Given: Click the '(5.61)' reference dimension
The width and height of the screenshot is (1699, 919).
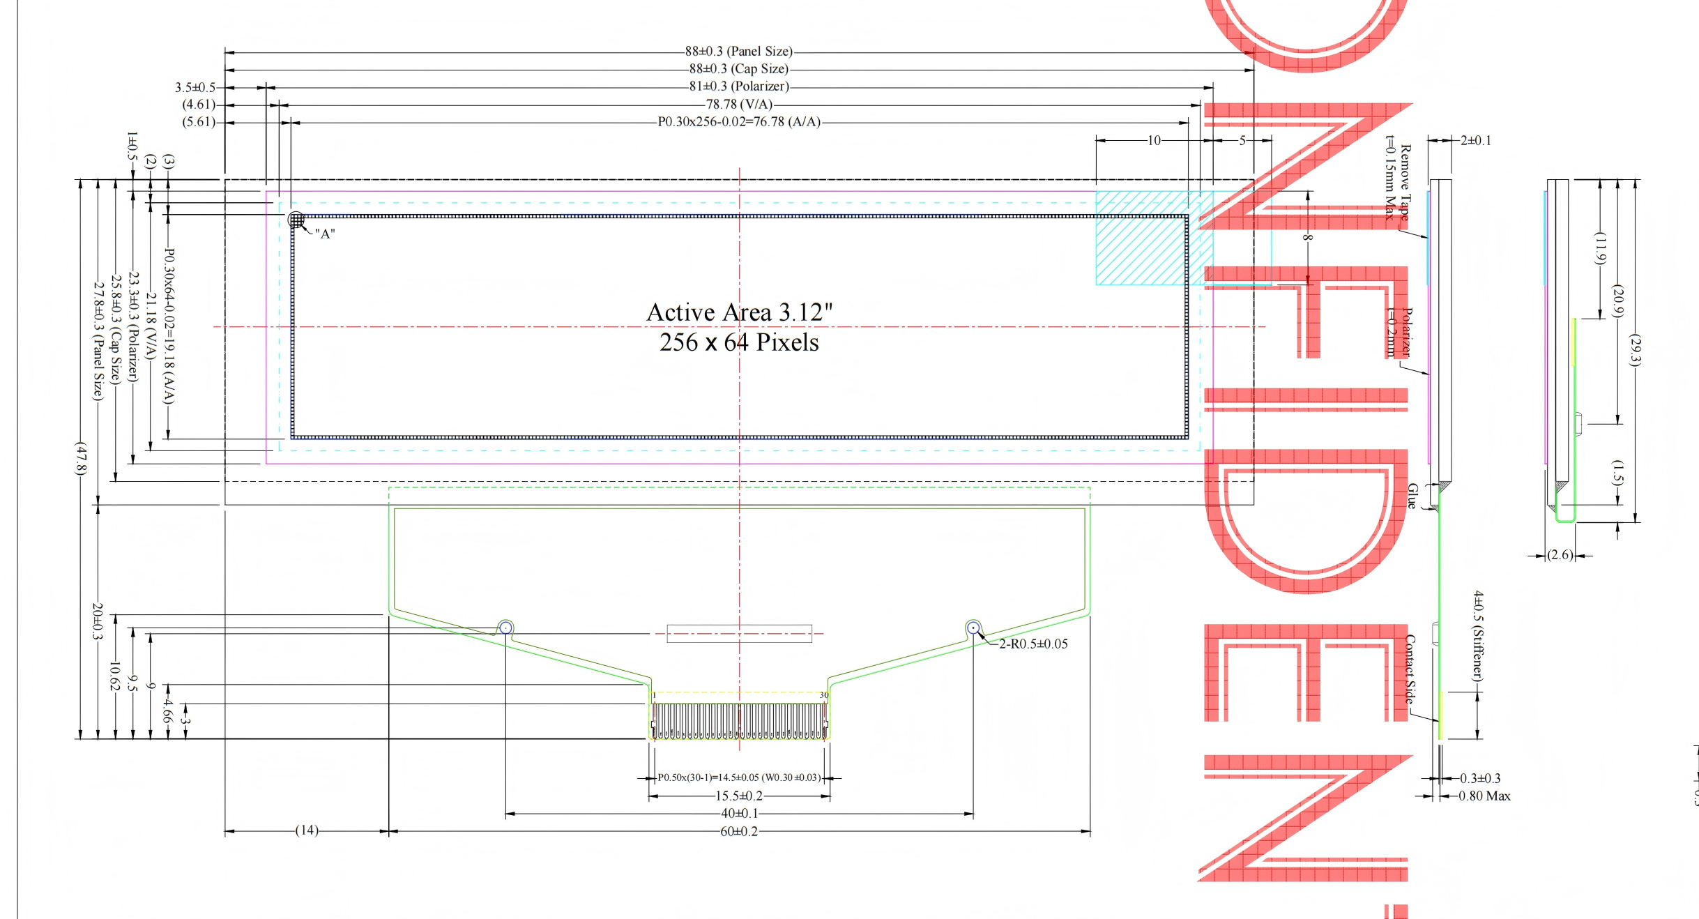Looking at the screenshot, I should point(199,121).
